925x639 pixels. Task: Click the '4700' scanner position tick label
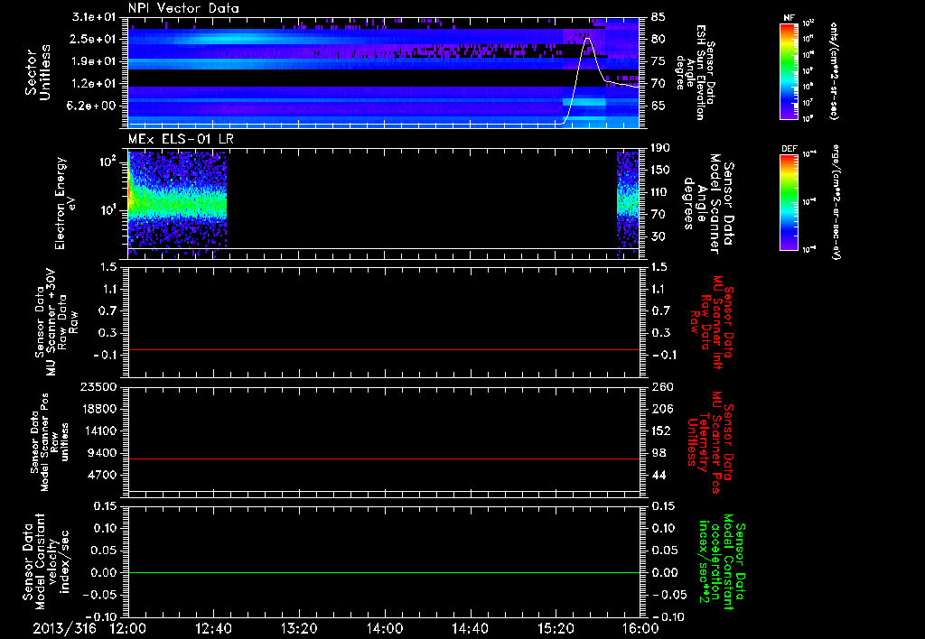pyautogui.click(x=103, y=475)
